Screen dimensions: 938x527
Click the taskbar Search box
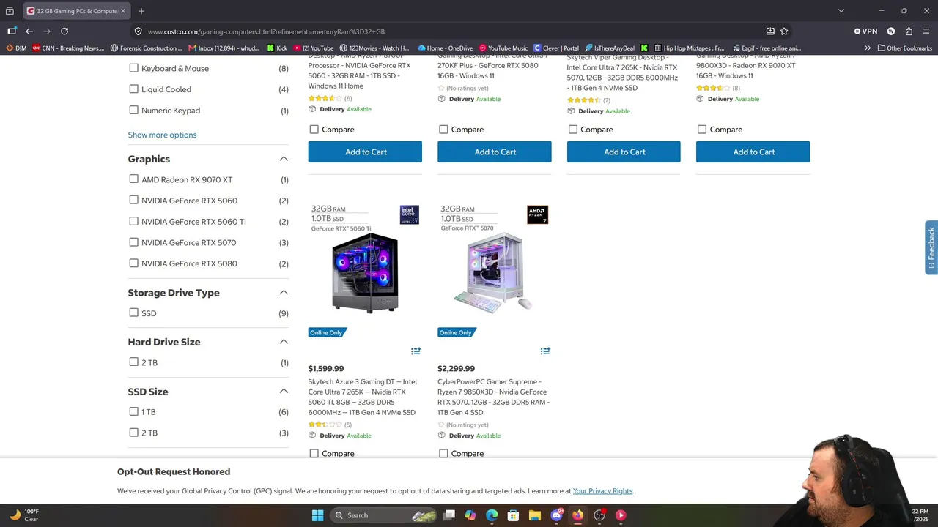pos(384,515)
